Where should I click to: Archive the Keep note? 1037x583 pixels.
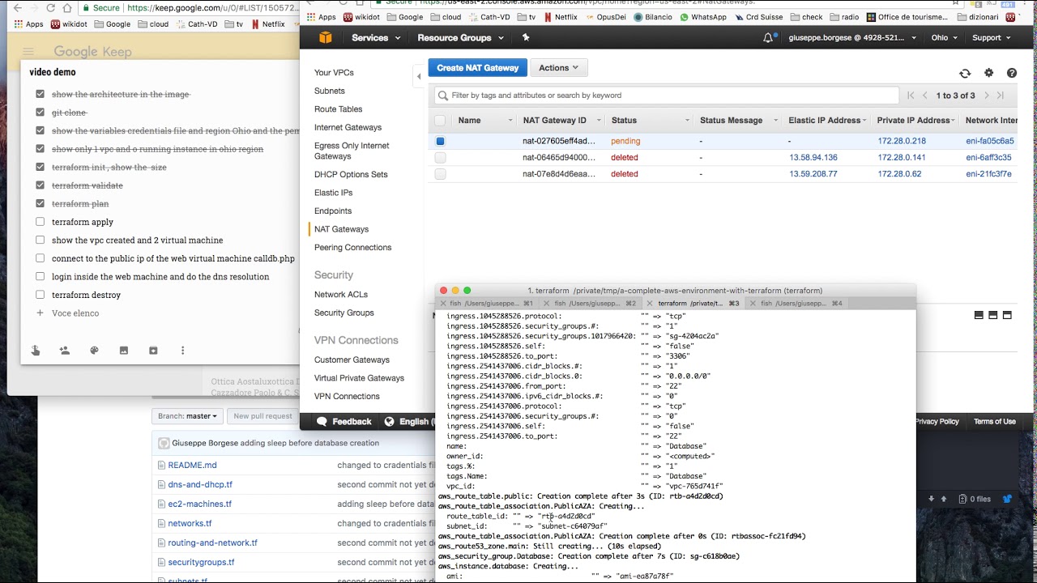point(153,351)
